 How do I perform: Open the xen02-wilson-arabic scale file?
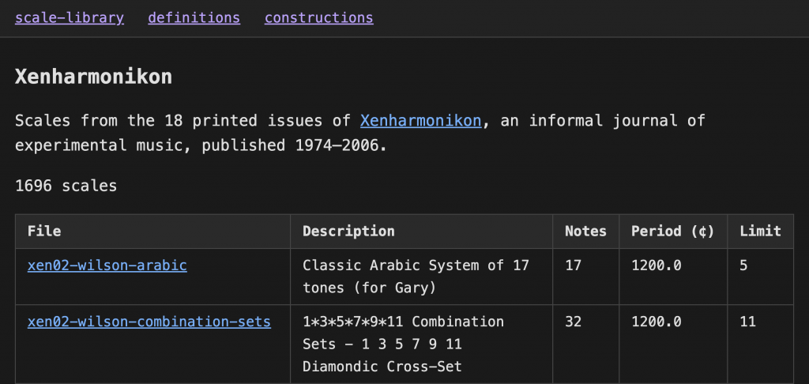(107, 265)
